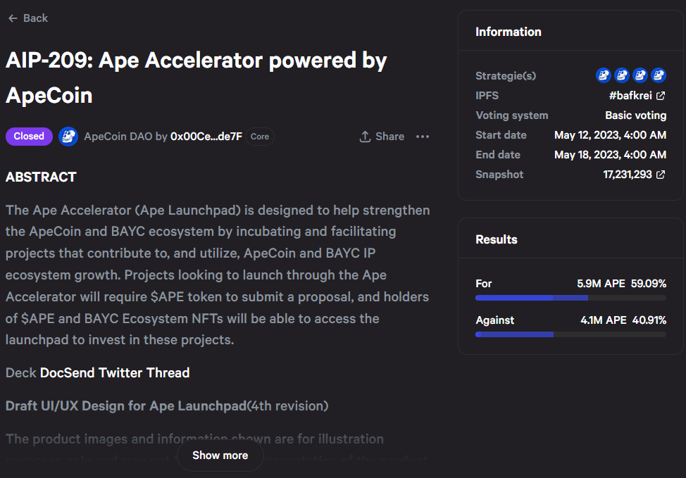Click the Voting system label
The image size is (686, 478).
[x=512, y=115]
